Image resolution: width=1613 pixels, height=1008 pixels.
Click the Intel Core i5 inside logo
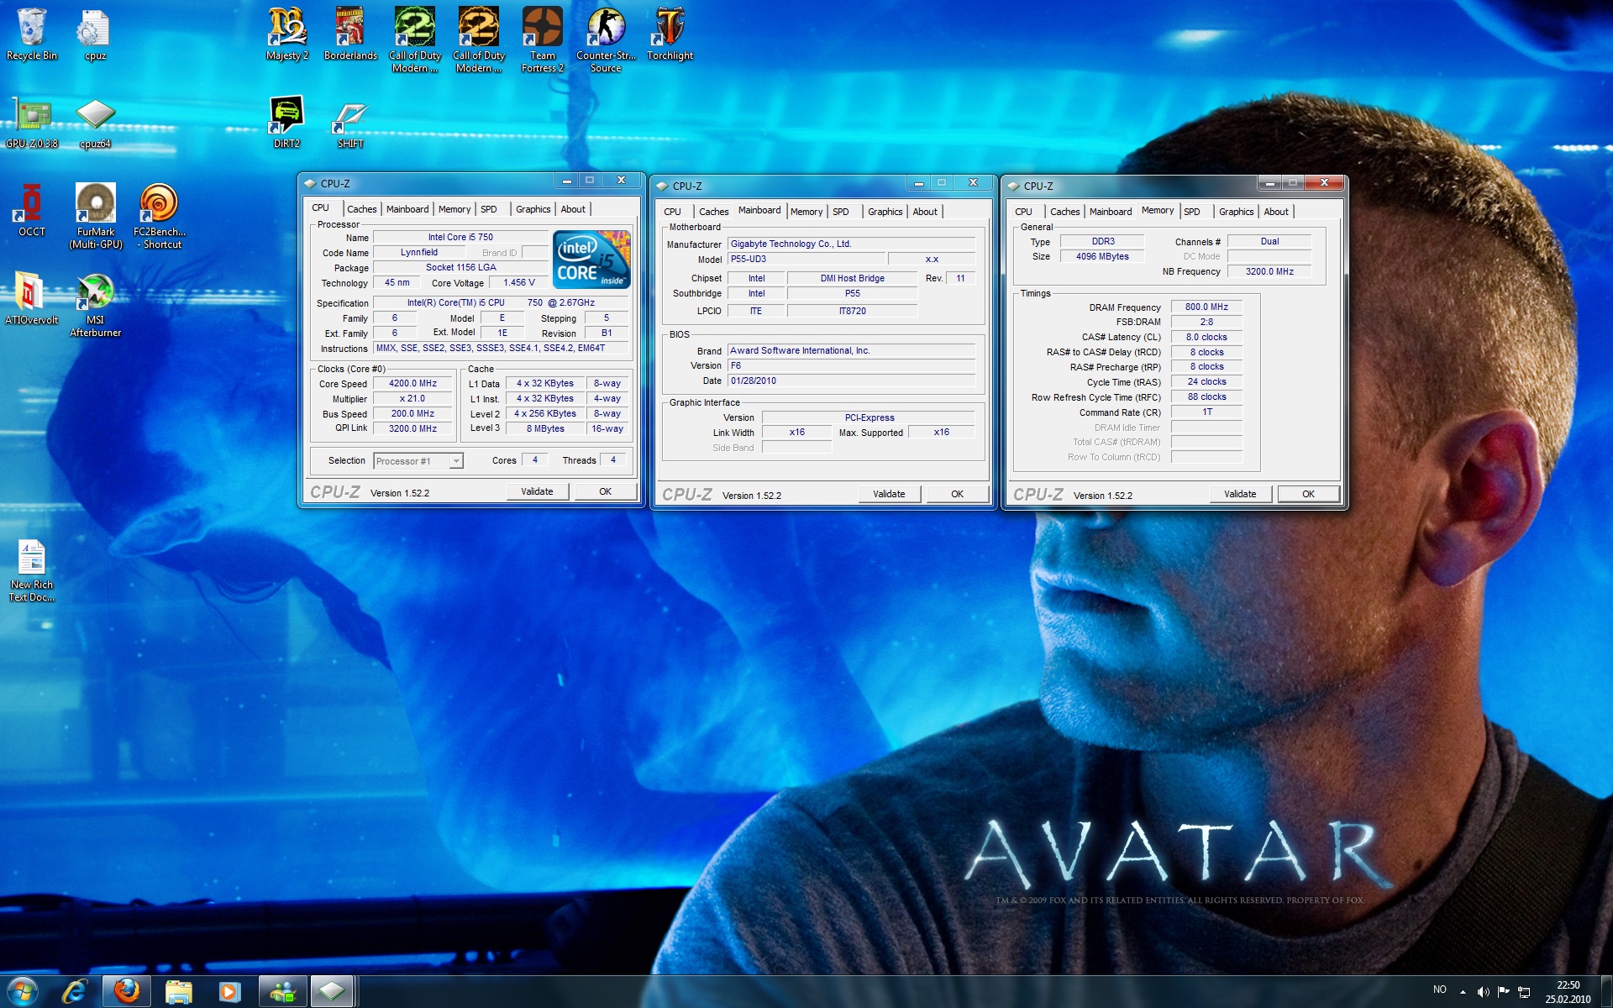coord(591,260)
